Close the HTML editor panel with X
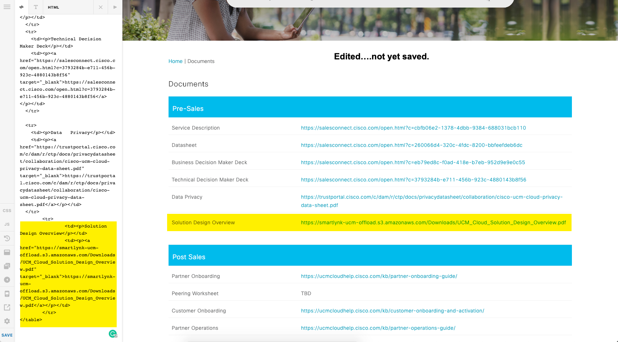Image resolution: width=618 pixels, height=342 pixels. [x=100, y=7]
